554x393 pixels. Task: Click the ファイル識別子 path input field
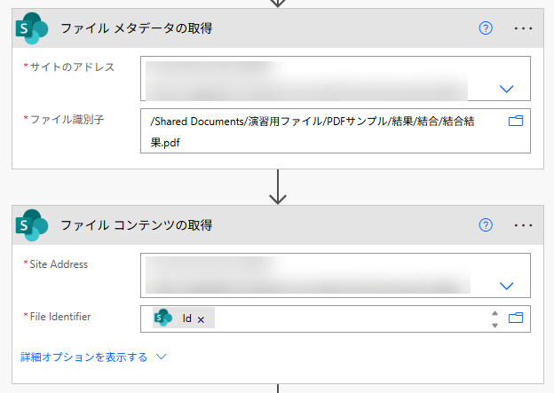[x=336, y=131]
